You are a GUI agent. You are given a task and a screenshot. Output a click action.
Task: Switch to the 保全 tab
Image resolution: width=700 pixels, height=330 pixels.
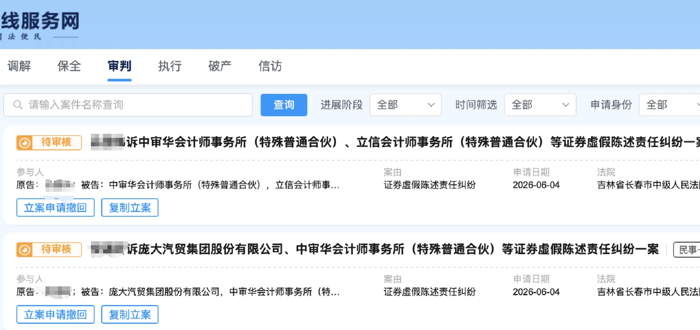point(69,66)
